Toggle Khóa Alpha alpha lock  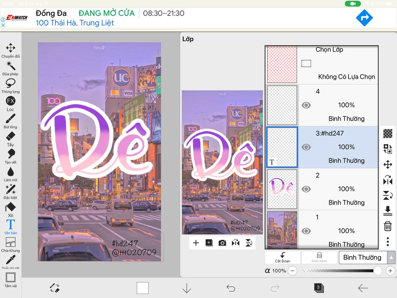tap(319, 258)
